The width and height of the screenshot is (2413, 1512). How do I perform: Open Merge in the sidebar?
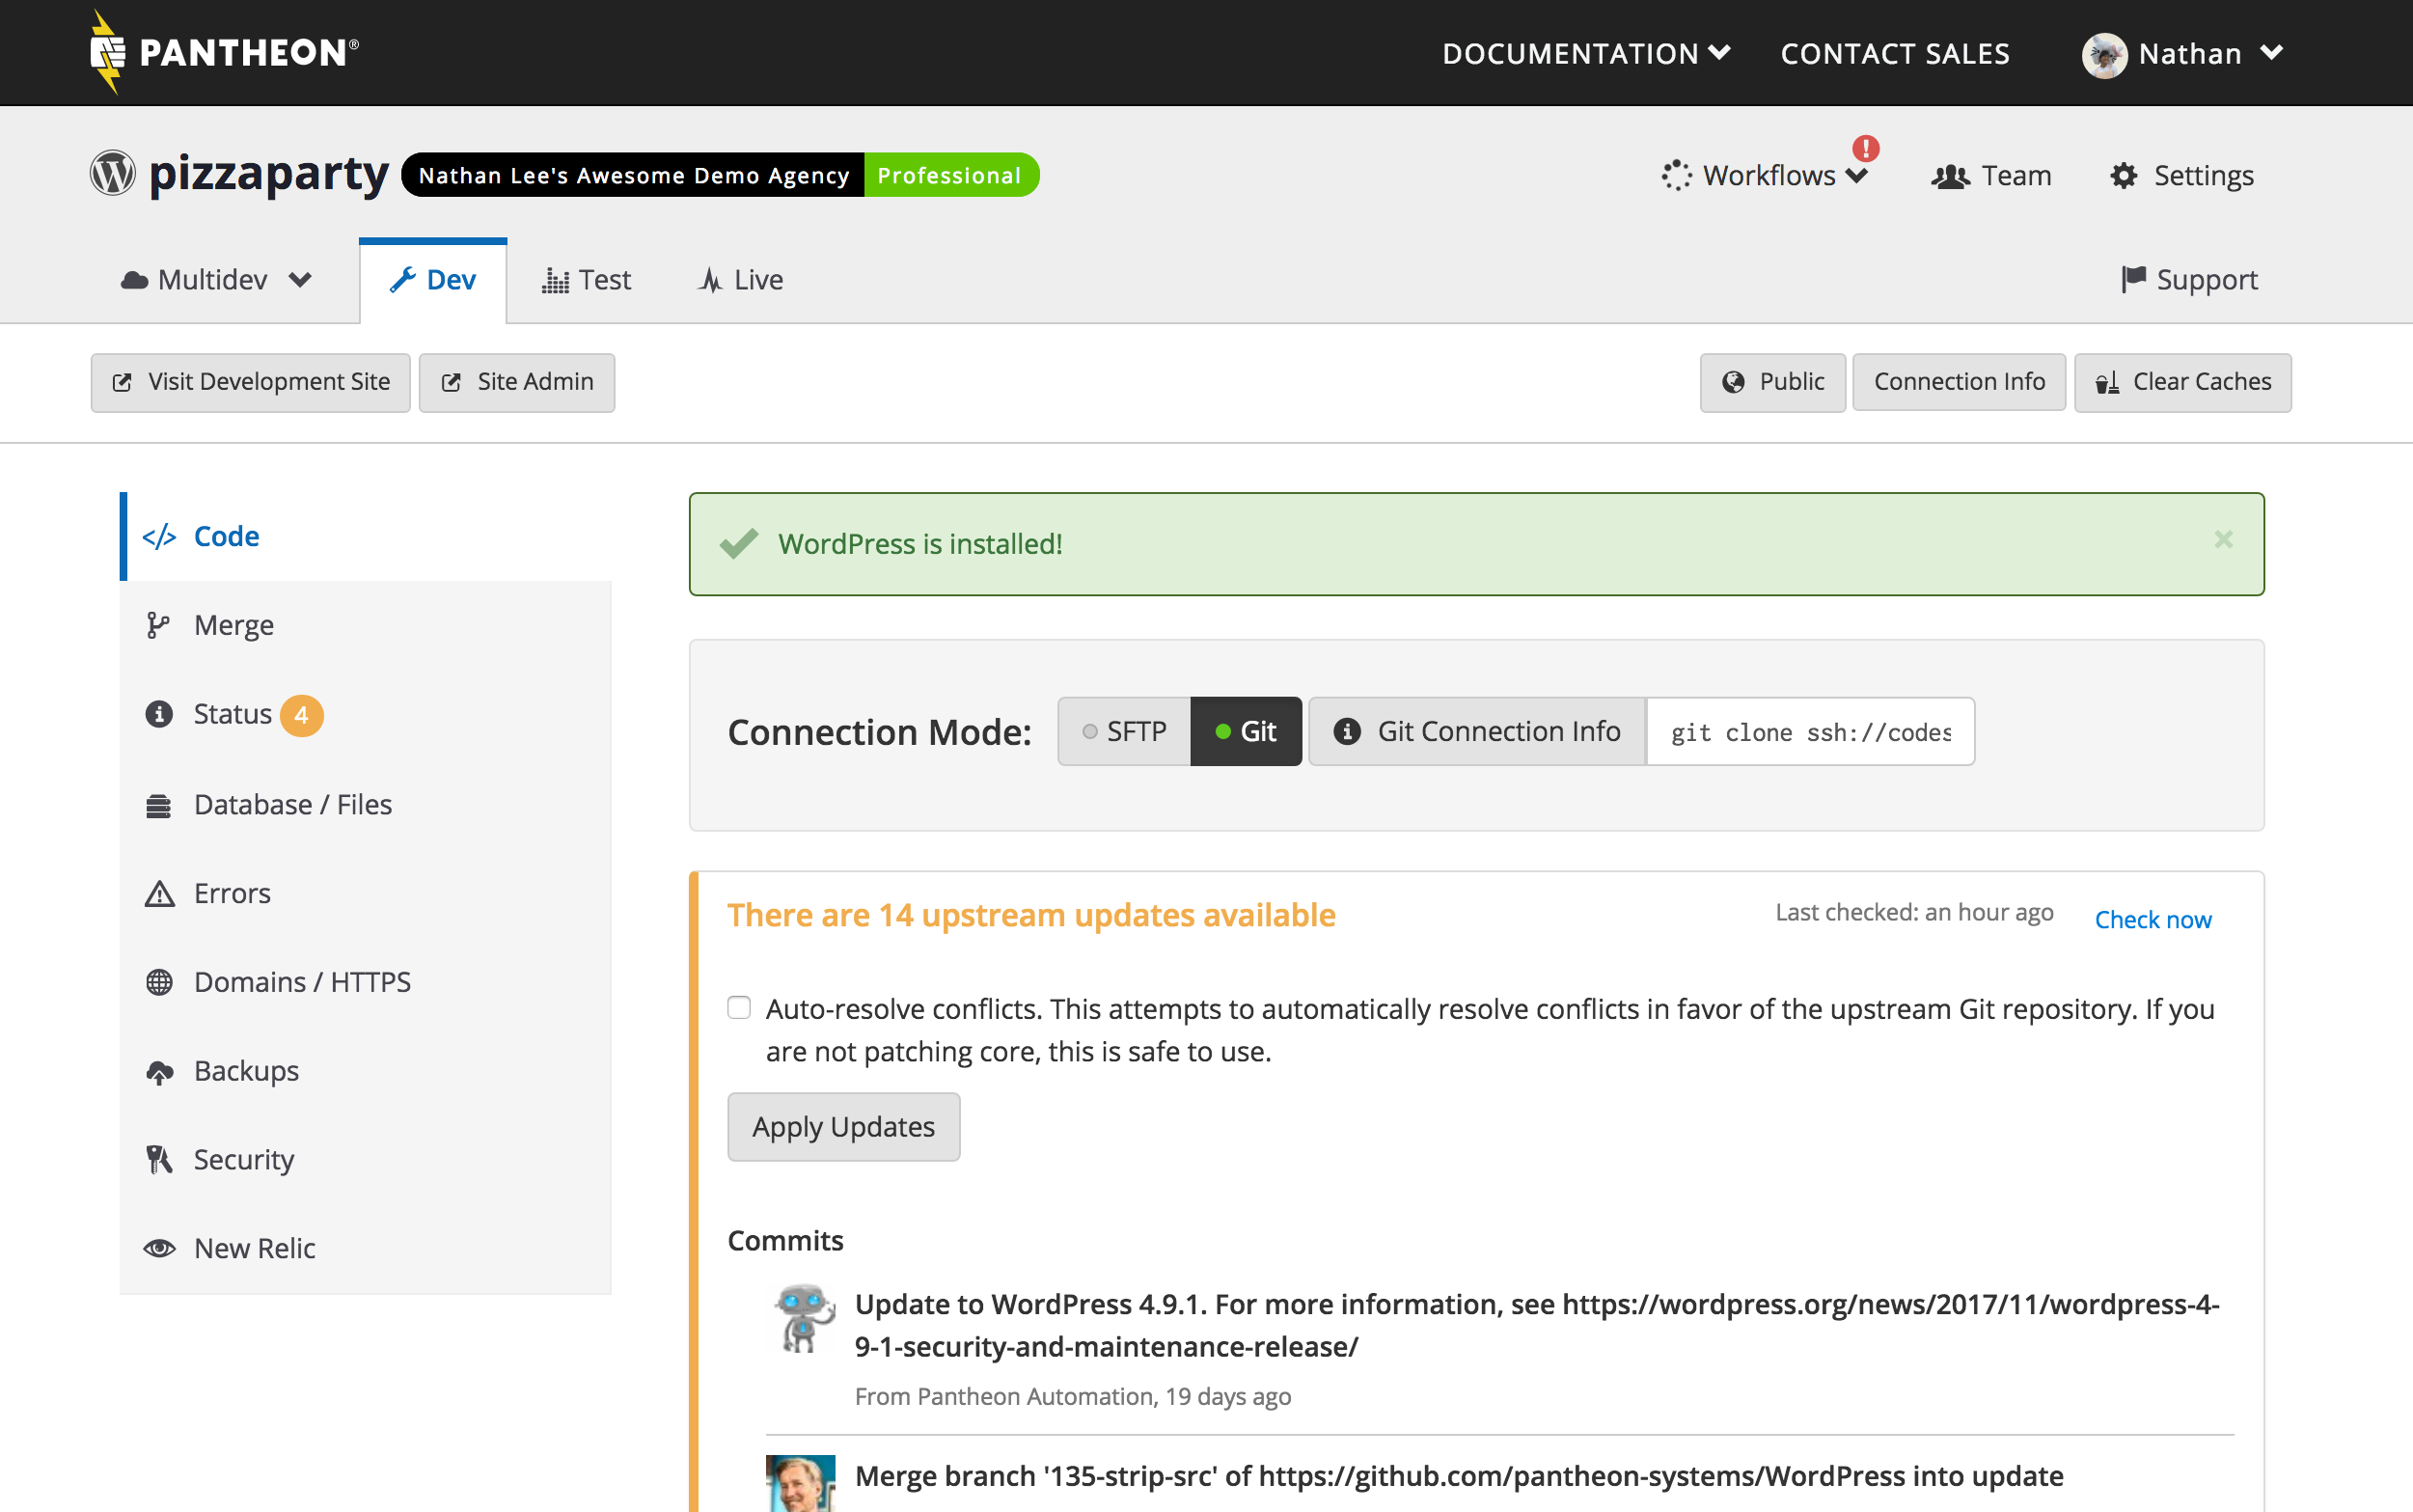[365, 625]
